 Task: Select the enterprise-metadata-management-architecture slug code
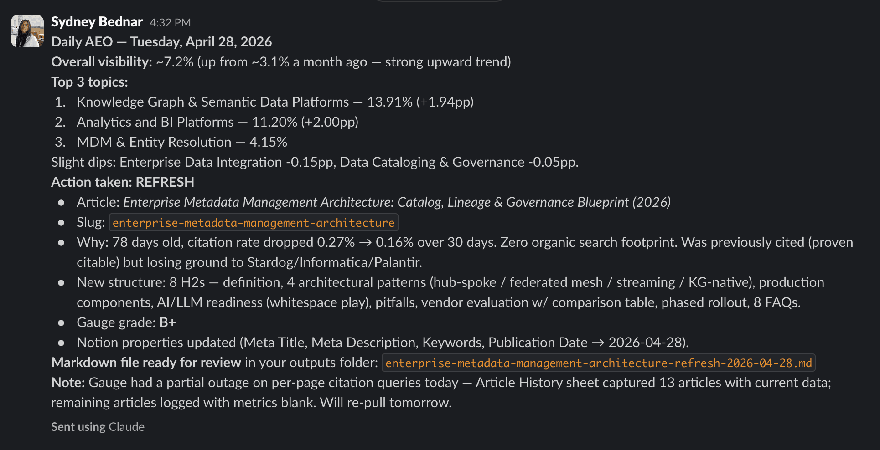[x=254, y=223]
